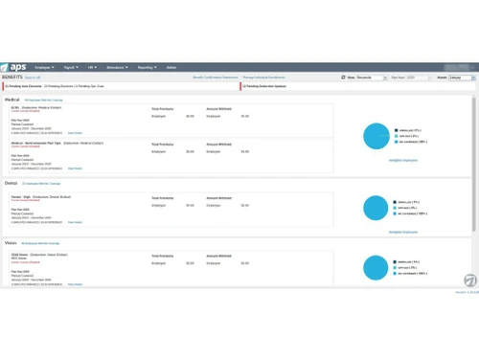The height and width of the screenshot is (359, 479).
Task: Click Carrier Connect Disabled under BCBS plan
Action: tap(26, 111)
